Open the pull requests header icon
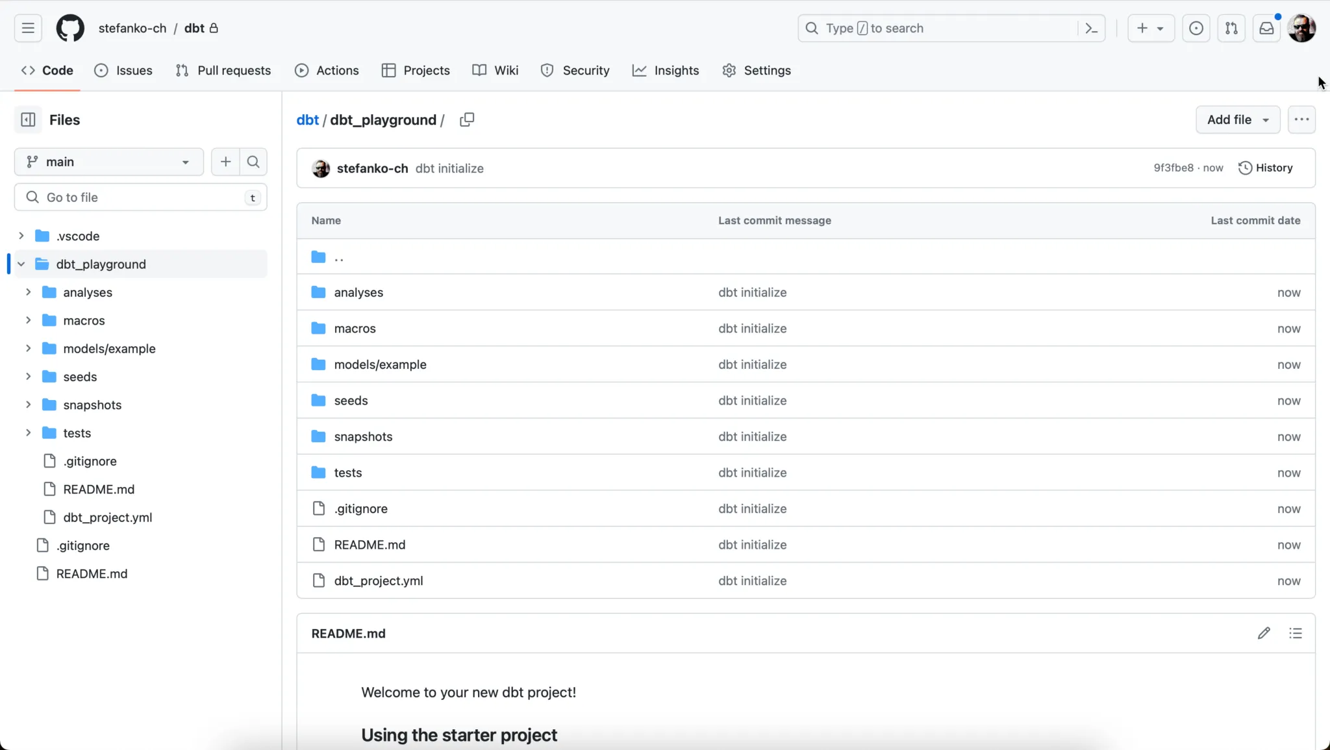Screen dimensions: 1330x750 1231,29
